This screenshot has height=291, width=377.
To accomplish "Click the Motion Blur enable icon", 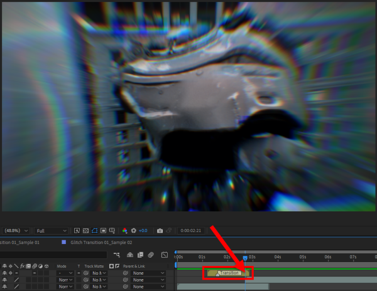I will (151, 255).
